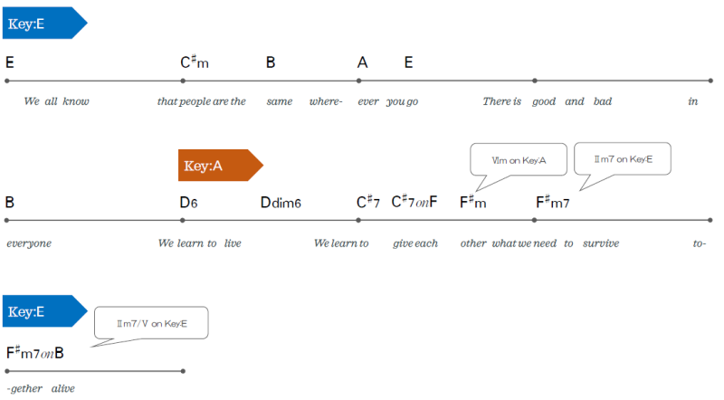Viewport: 724px width, 400px height.
Task: Click the Ddim6 chord symbol
Action: (x=281, y=203)
